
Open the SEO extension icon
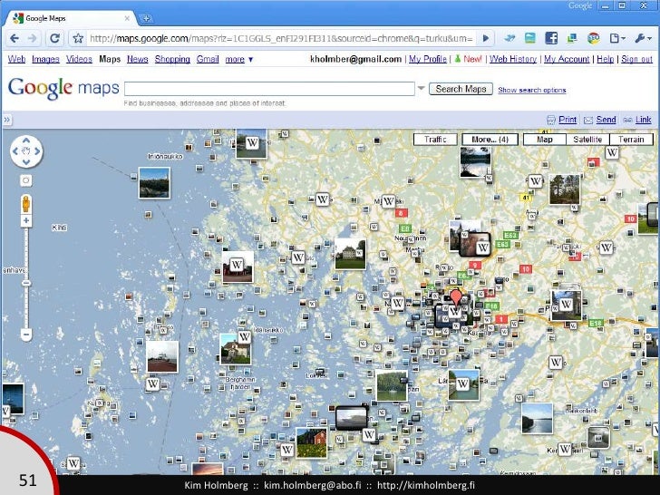(594, 38)
